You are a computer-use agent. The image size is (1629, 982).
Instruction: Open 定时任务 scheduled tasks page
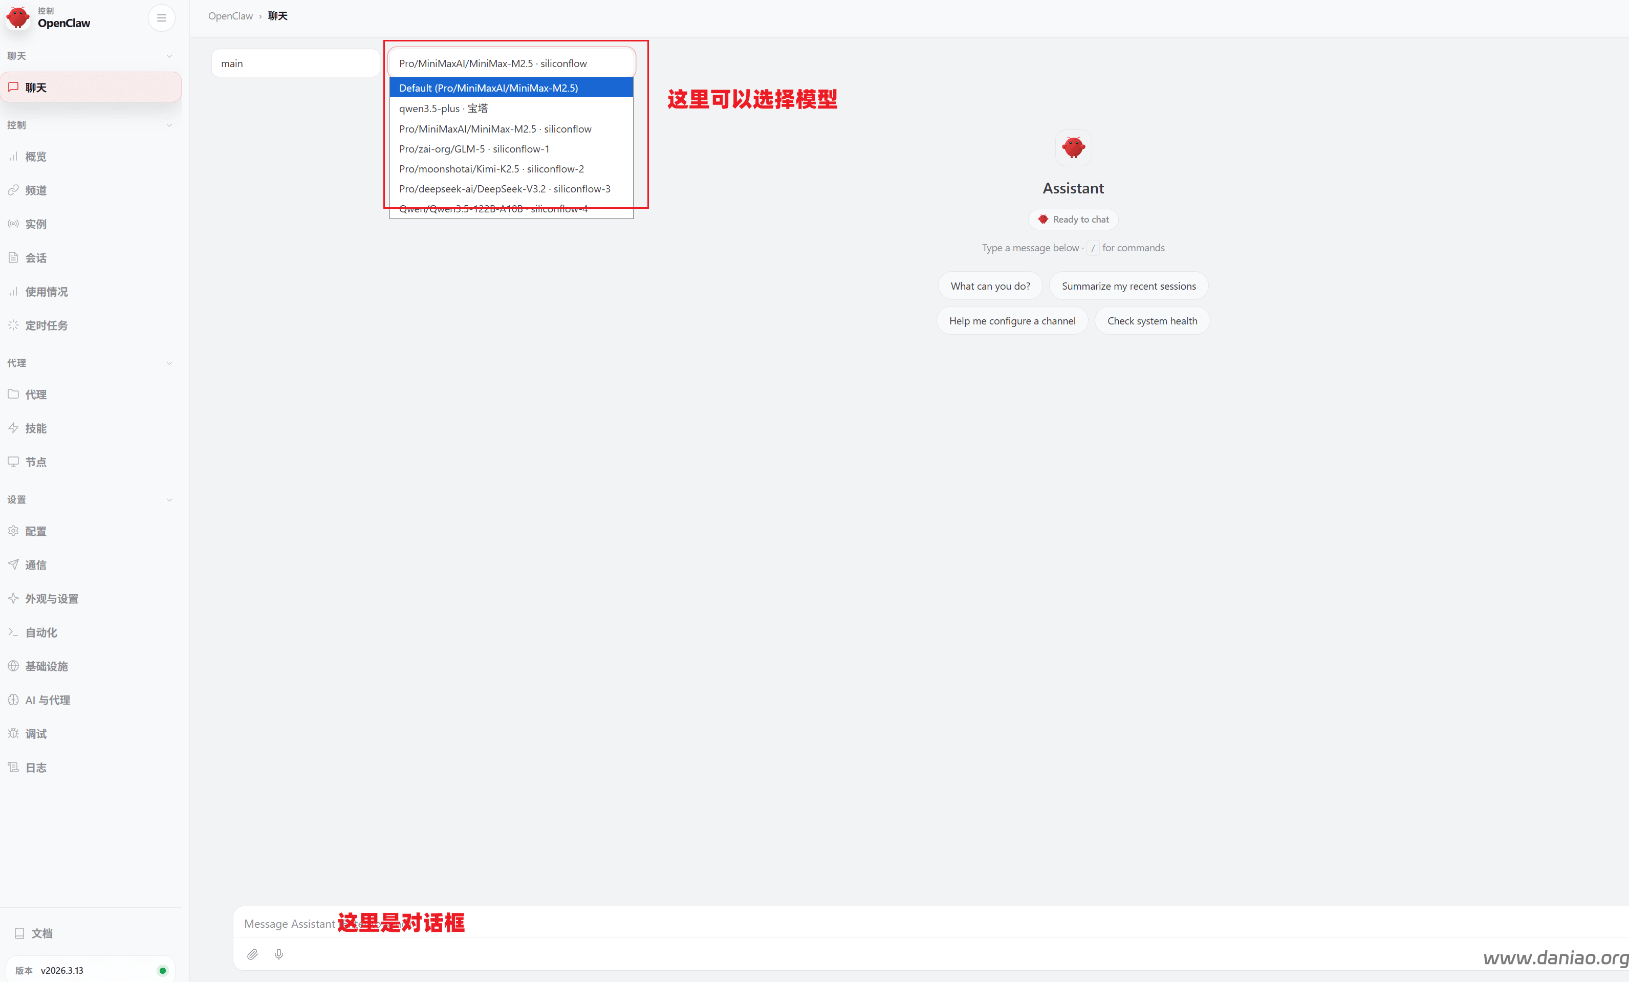pos(46,325)
